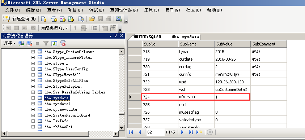
Task: Go to the previous record
Action: (140, 132)
